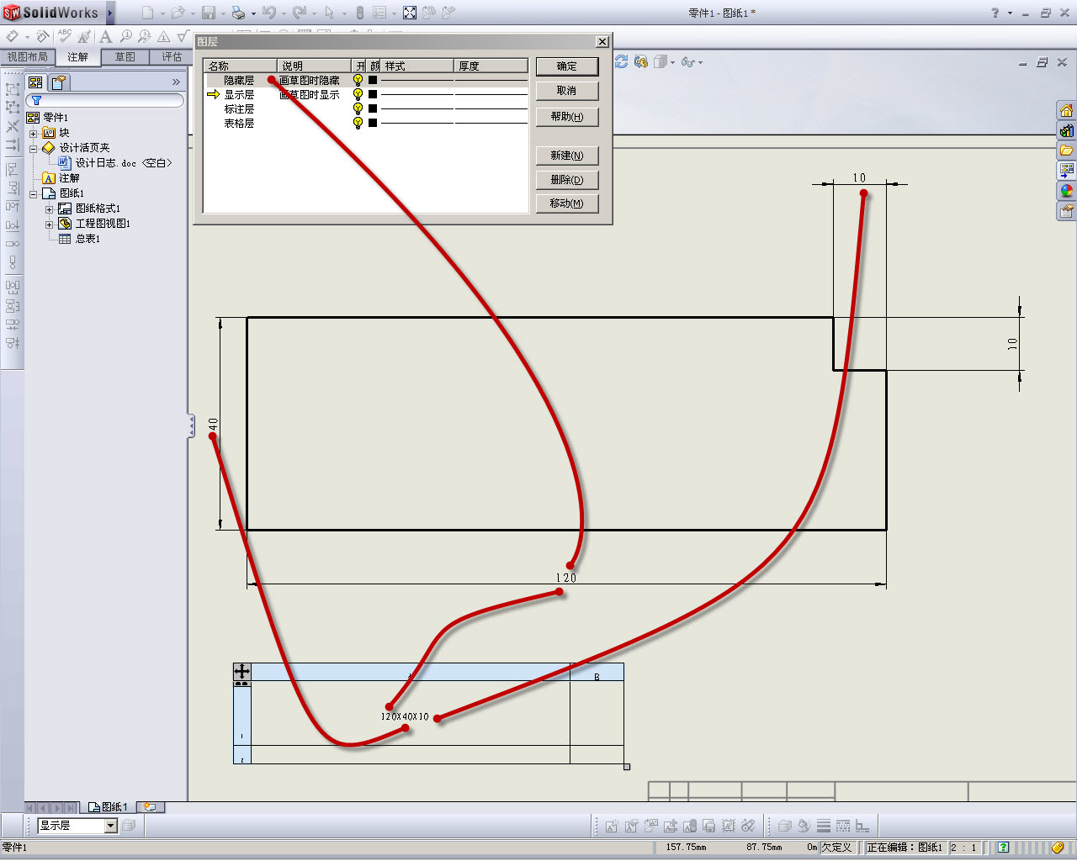Expand the feature tree panel chevron
The width and height of the screenshot is (1077, 861).
176,82
